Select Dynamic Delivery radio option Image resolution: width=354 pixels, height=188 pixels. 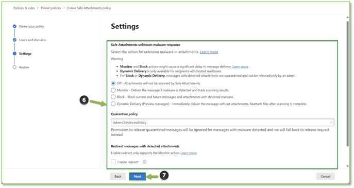(x=113, y=104)
